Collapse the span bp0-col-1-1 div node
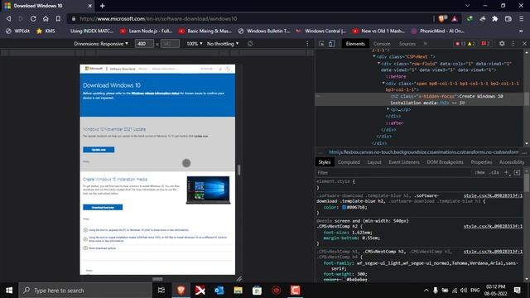The height and width of the screenshot is (298, 530). coord(383,83)
